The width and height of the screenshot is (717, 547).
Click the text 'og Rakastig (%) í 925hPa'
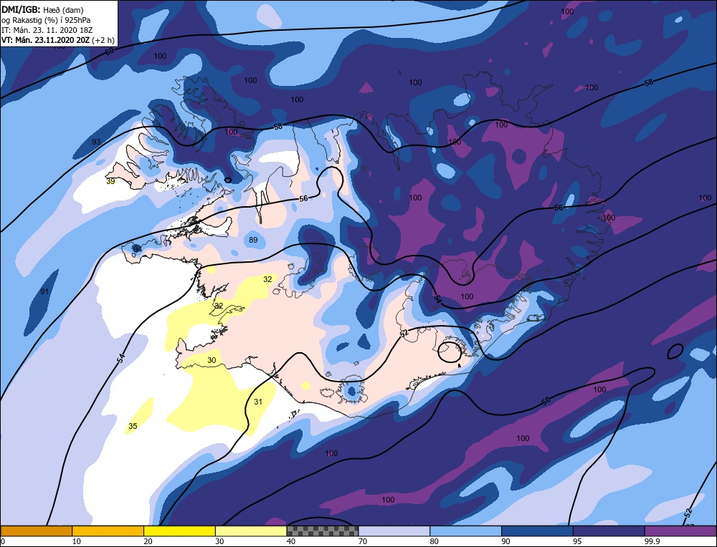tap(46, 20)
